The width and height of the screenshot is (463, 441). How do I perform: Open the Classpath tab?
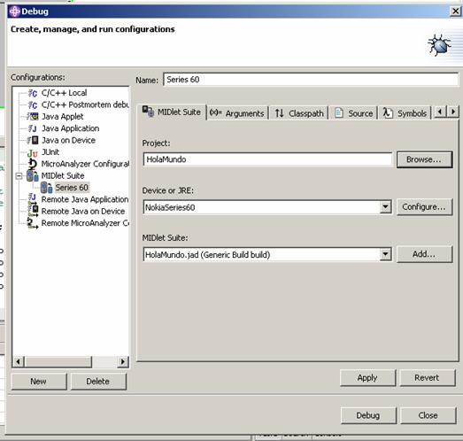pyautogui.click(x=299, y=113)
